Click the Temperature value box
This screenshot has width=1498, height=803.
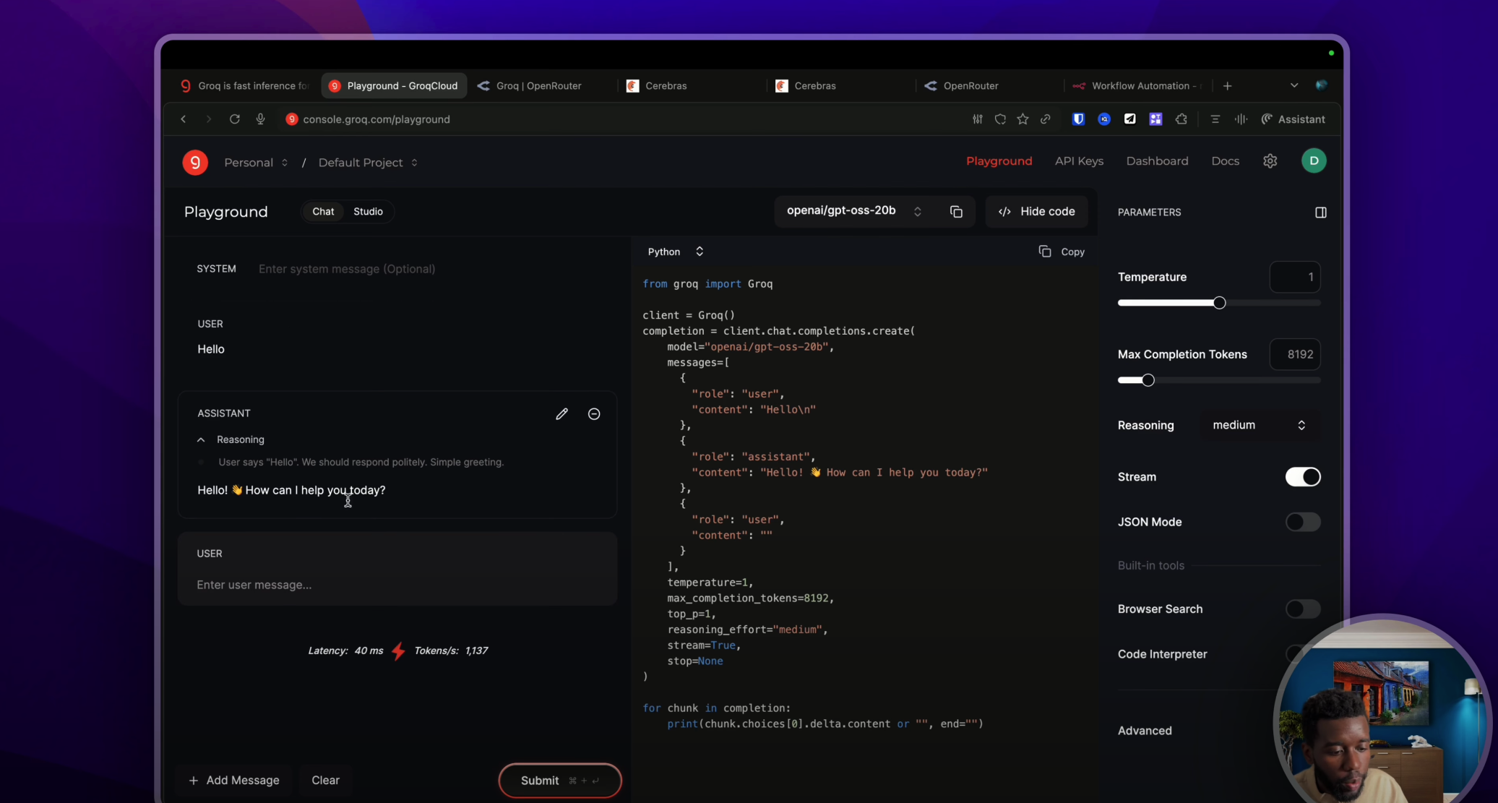click(x=1294, y=277)
